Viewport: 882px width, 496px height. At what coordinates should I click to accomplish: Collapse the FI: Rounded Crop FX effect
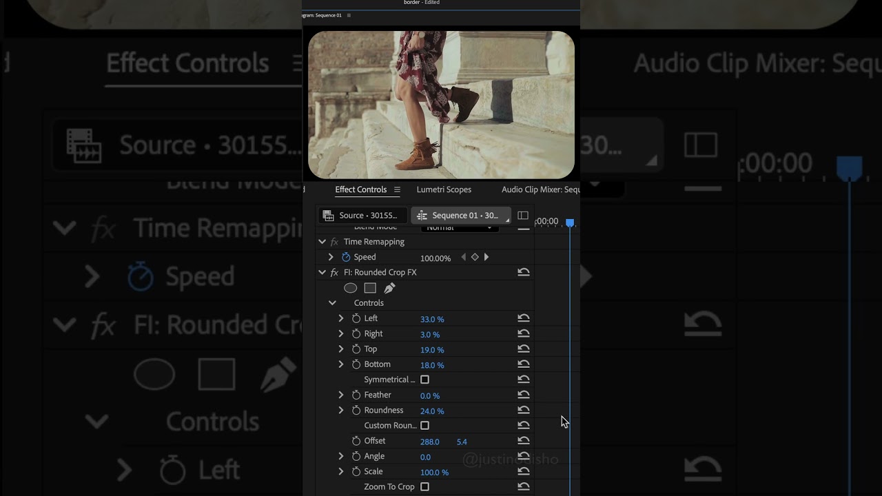pos(322,272)
